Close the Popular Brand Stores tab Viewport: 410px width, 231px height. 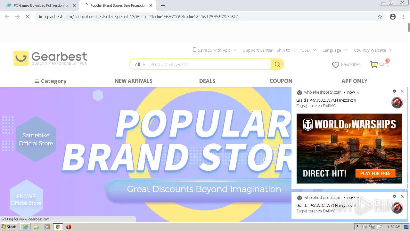tap(151, 5)
